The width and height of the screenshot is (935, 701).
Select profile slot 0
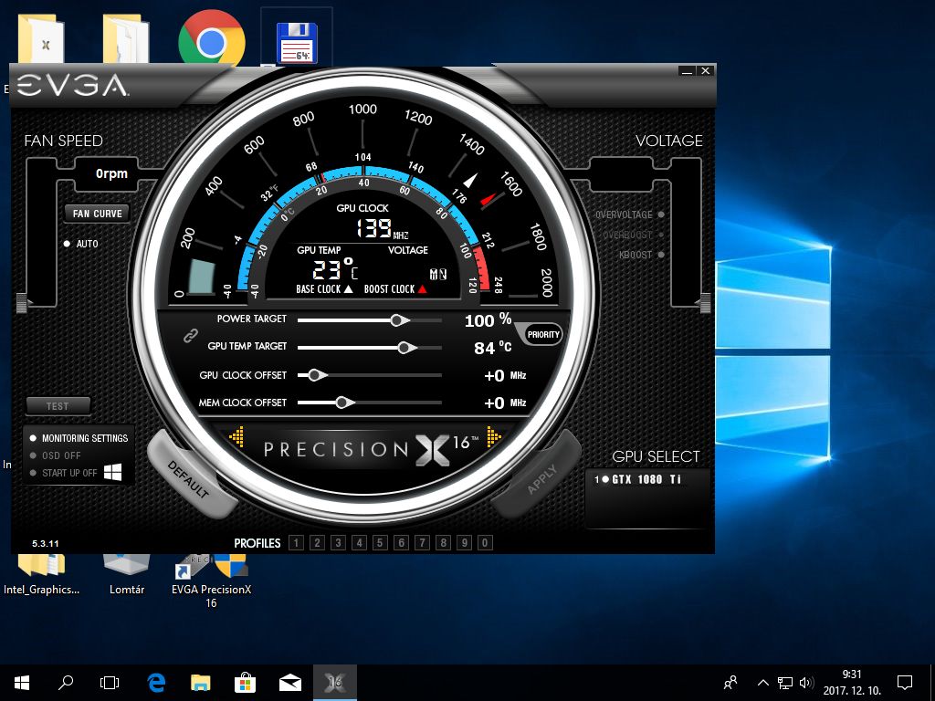pos(486,542)
